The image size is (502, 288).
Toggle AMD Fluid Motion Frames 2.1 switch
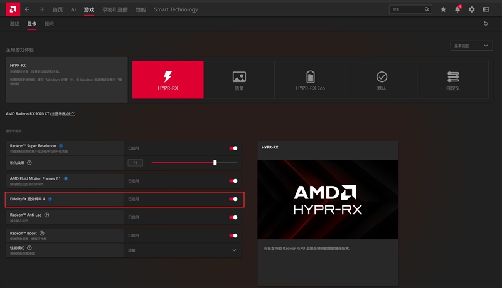[233, 181]
